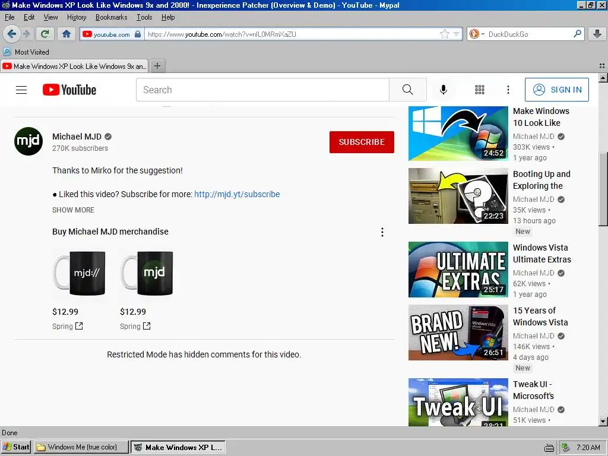Open the Tools menu
The image size is (608, 456).
tap(144, 17)
